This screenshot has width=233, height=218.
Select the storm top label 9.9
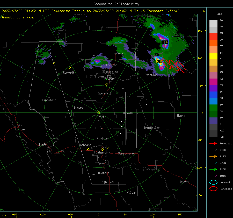[x=159, y=61]
